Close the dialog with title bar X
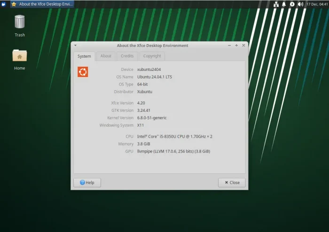The width and height of the screenshot is (329, 232). 243,45
